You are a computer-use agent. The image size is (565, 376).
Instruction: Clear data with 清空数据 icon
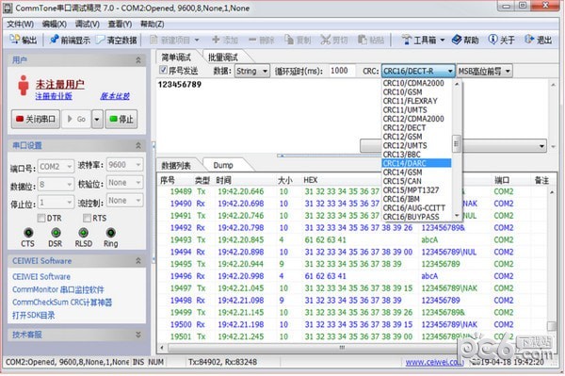click(101, 39)
